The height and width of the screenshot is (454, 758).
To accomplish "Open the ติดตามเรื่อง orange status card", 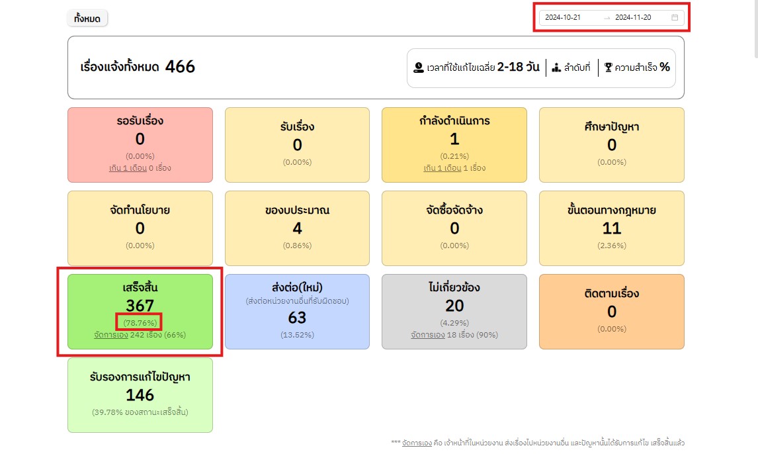I will pos(612,312).
